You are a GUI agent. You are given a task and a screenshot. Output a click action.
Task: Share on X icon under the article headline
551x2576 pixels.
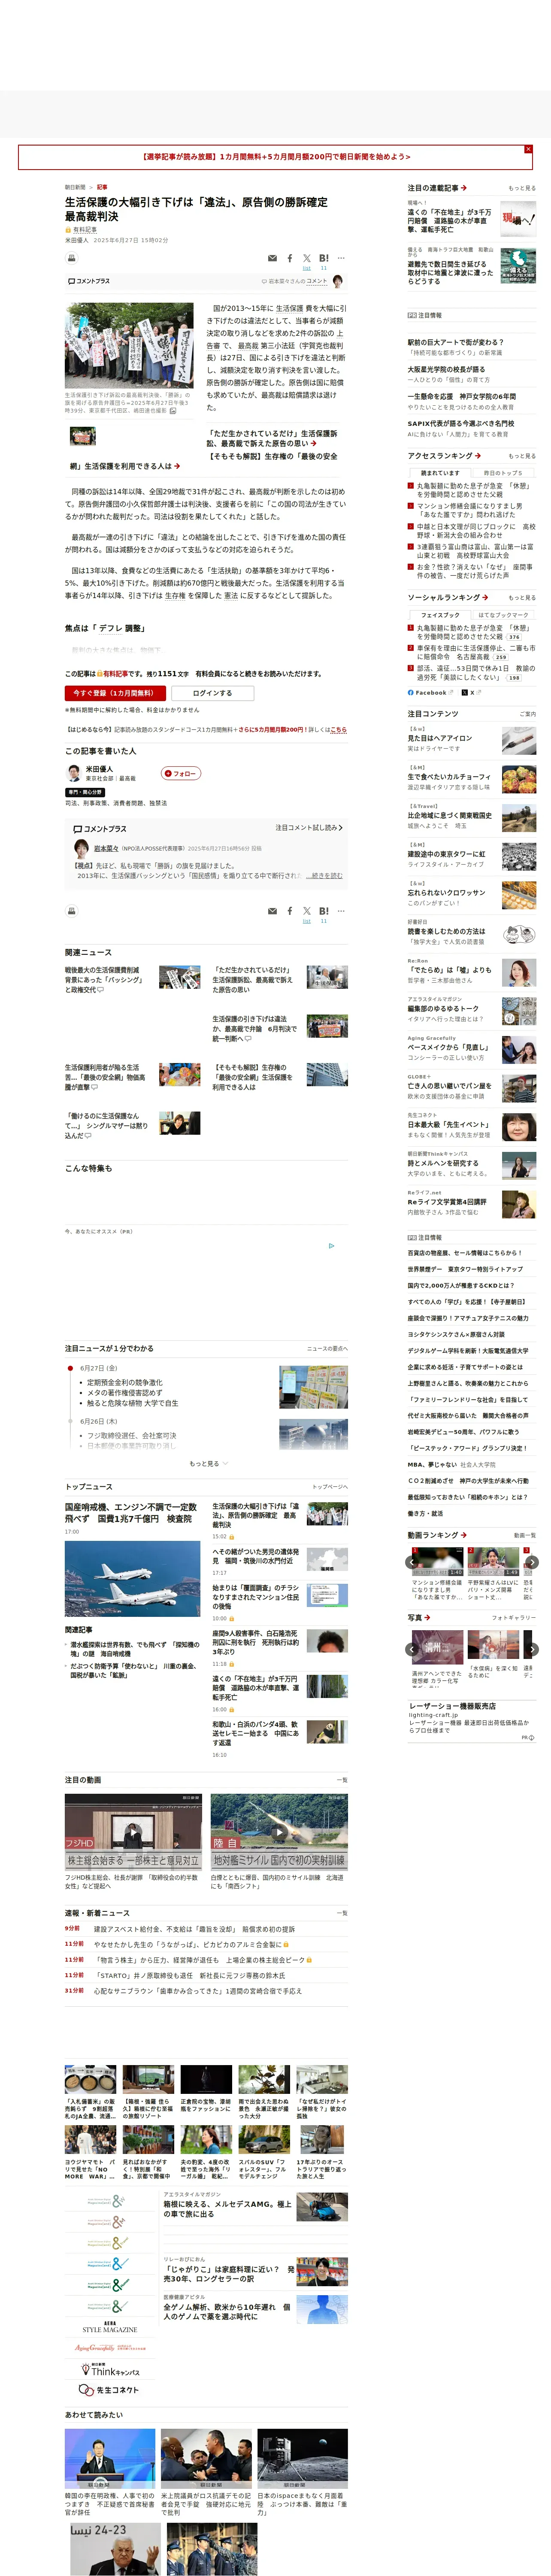tap(307, 258)
